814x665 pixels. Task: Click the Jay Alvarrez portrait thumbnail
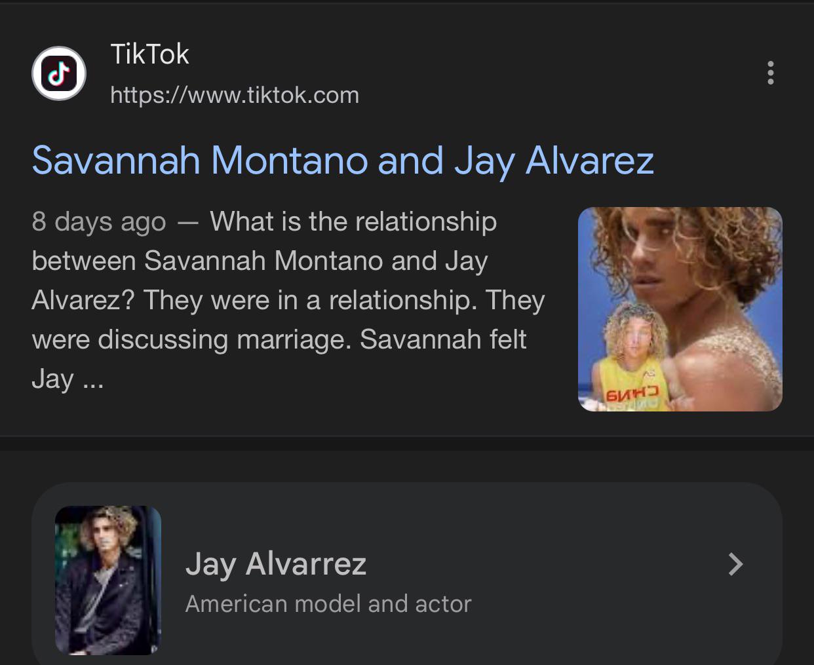click(108, 580)
